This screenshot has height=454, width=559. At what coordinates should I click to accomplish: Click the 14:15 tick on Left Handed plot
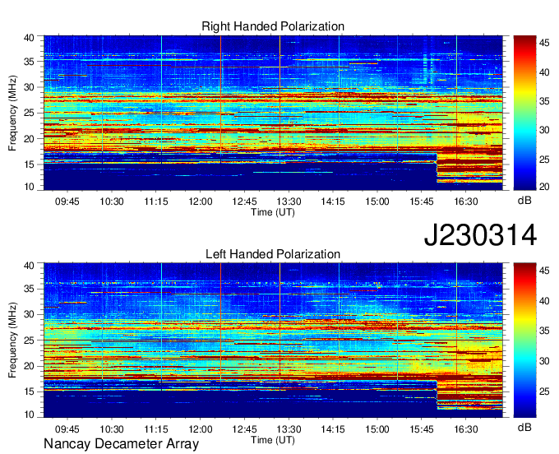(333, 429)
